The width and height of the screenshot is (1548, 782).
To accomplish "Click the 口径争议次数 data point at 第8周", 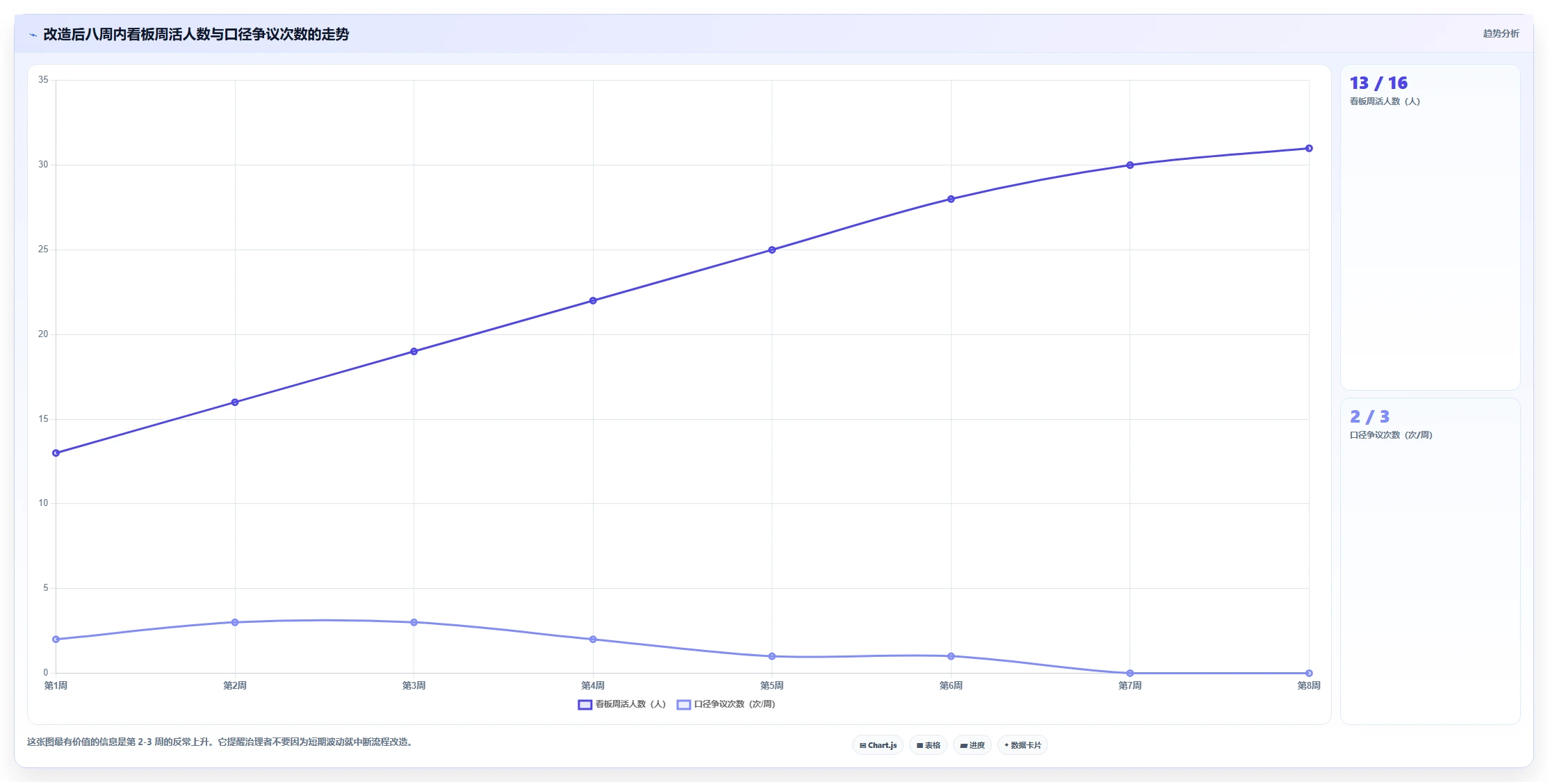I will [1309, 674].
